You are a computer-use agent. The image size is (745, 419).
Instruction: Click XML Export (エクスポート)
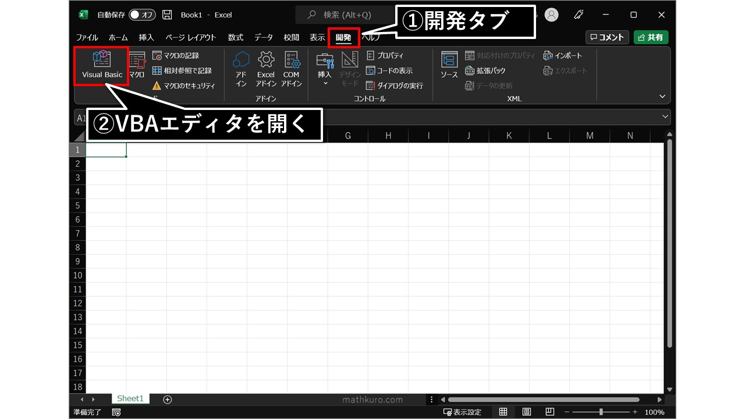(x=565, y=70)
